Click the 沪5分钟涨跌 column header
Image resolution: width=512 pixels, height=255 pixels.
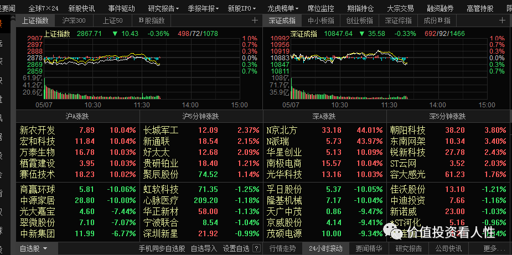(x=201, y=116)
